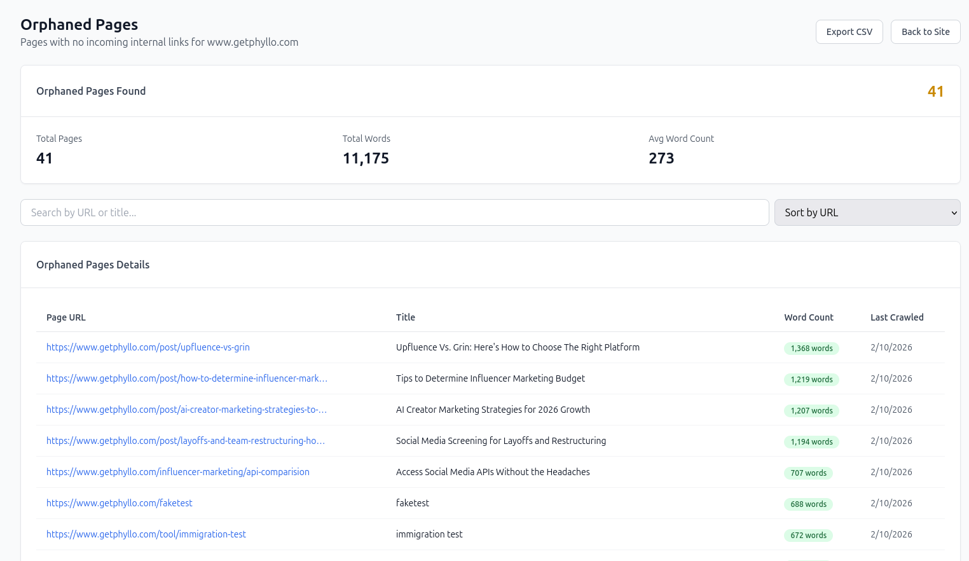Click the Orphaned Pages Details heading
969x561 pixels.
click(x=93, y=265)
